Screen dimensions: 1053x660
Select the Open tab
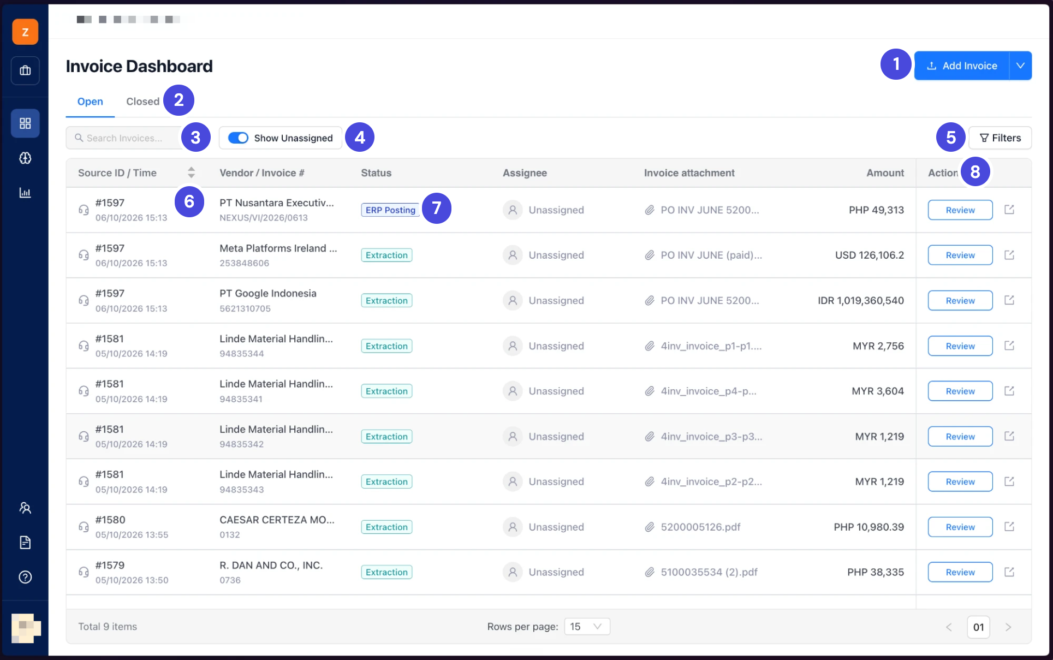click(90, 102)
